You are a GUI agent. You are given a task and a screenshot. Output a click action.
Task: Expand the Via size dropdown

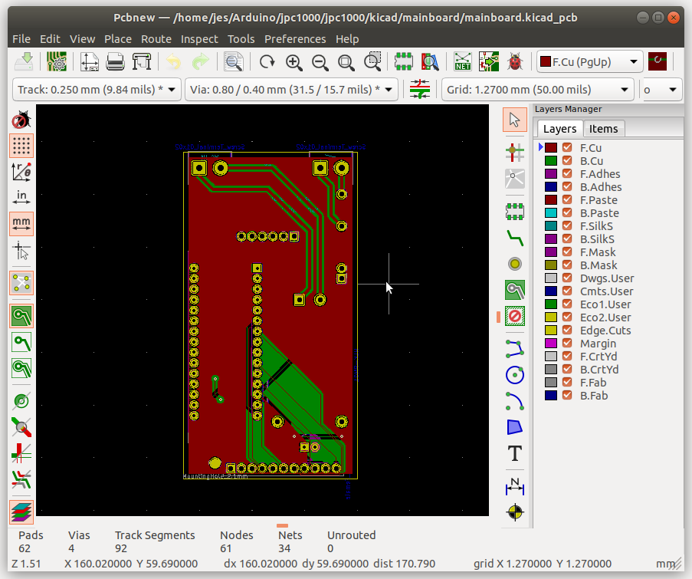(293, 90)
